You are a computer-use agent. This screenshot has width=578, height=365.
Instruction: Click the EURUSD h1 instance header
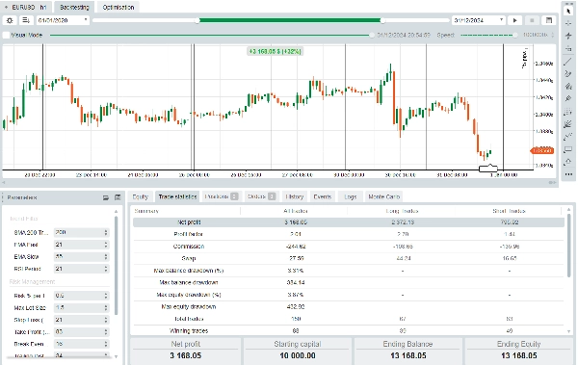(26, 7)
